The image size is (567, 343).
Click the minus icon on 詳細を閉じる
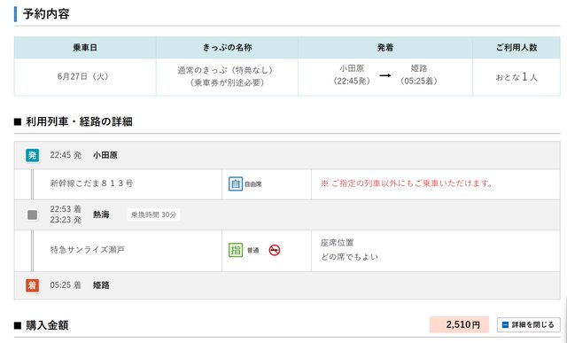tap(505, 324)
